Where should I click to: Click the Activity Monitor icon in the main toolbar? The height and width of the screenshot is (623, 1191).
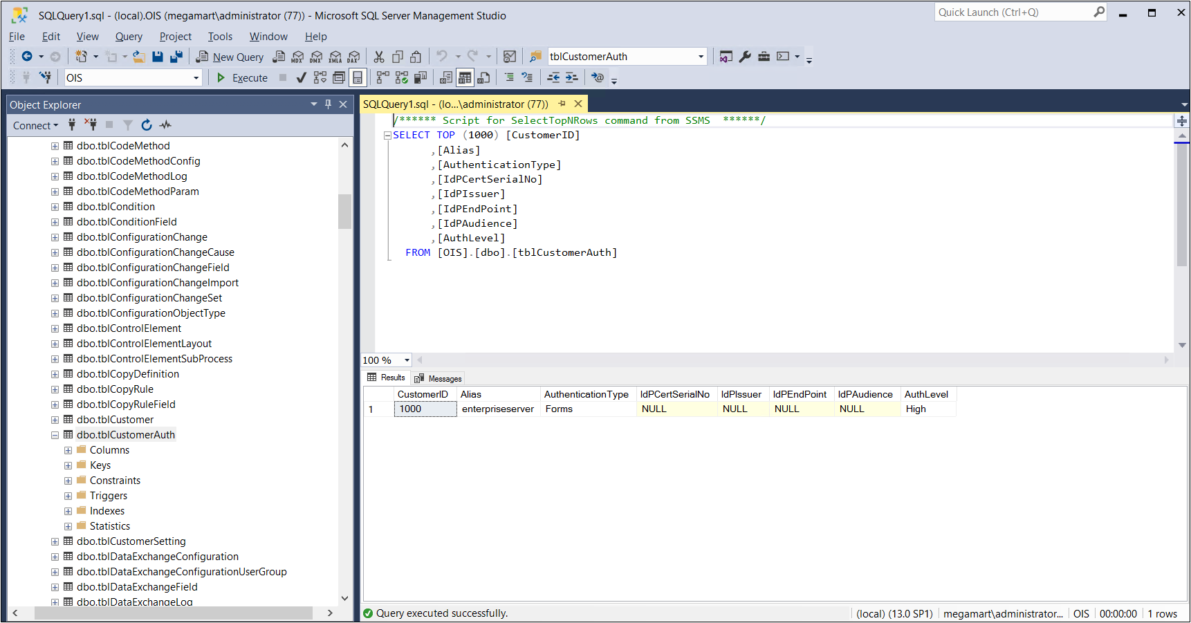click(x=510, y=57)
